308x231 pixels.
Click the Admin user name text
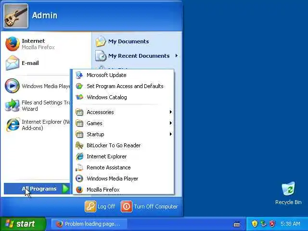pyautogui.click(x=45, y=15)
